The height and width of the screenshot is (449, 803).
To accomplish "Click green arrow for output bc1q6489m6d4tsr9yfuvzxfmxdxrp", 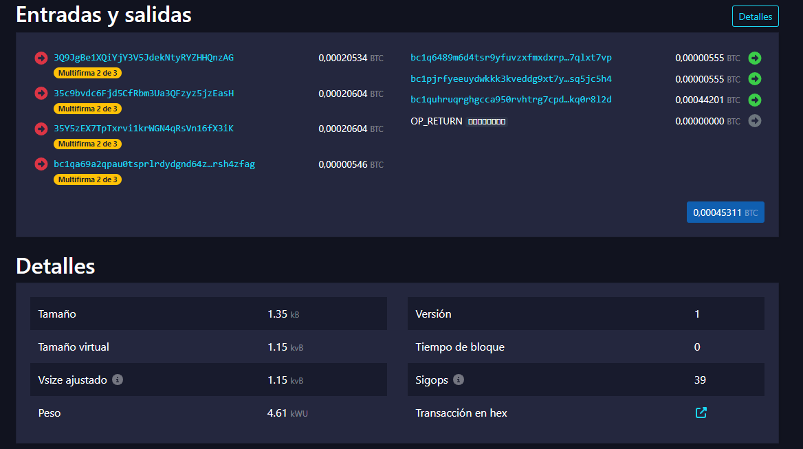I will (x=755, y=58).
